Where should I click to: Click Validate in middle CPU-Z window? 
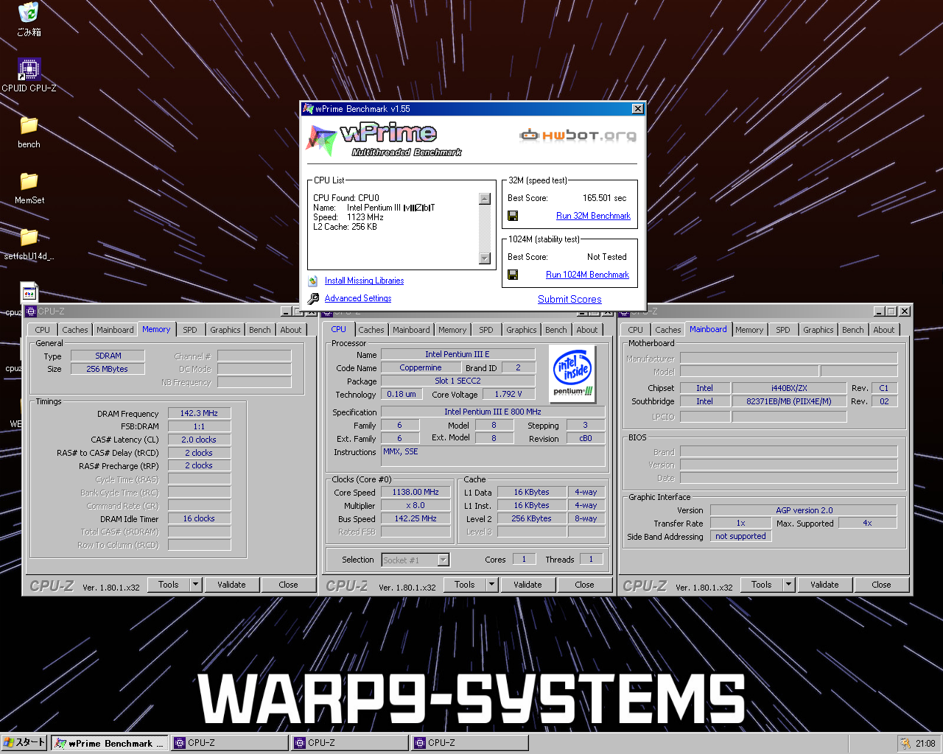pyautogui.click(x=527, y=585)
